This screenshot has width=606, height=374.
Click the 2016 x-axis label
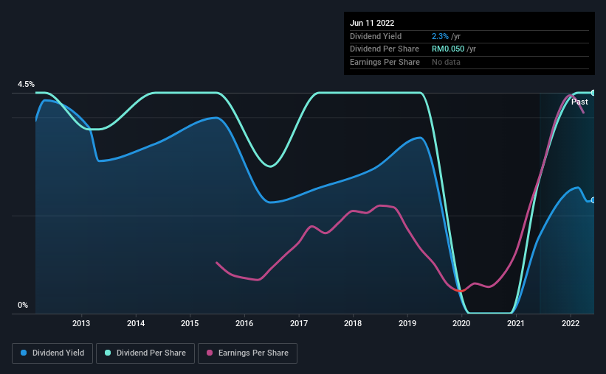[244, 323]
